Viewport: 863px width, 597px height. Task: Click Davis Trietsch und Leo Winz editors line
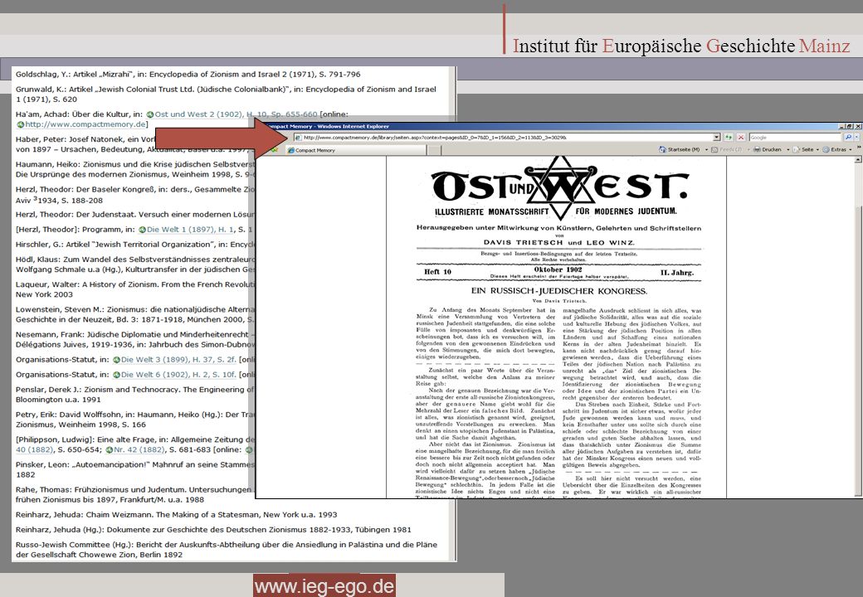click(558, 242)
